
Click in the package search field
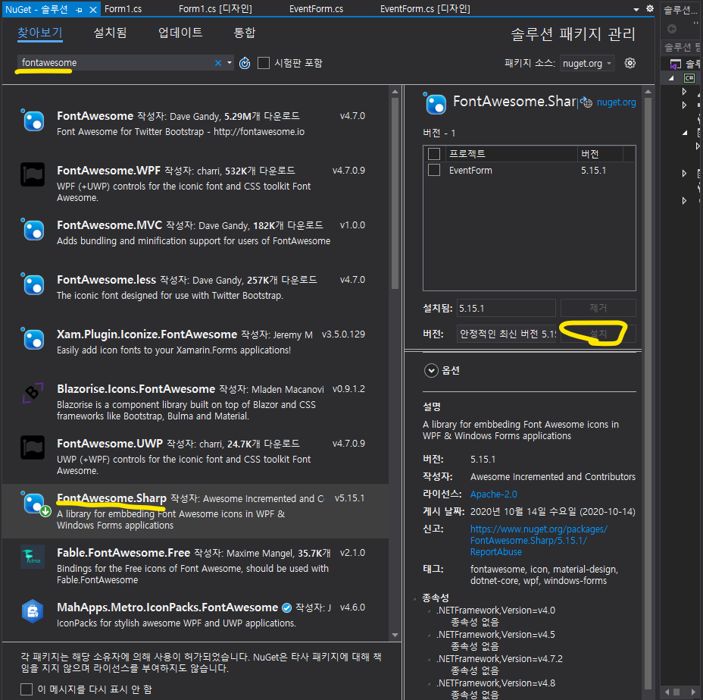(117, 63)
